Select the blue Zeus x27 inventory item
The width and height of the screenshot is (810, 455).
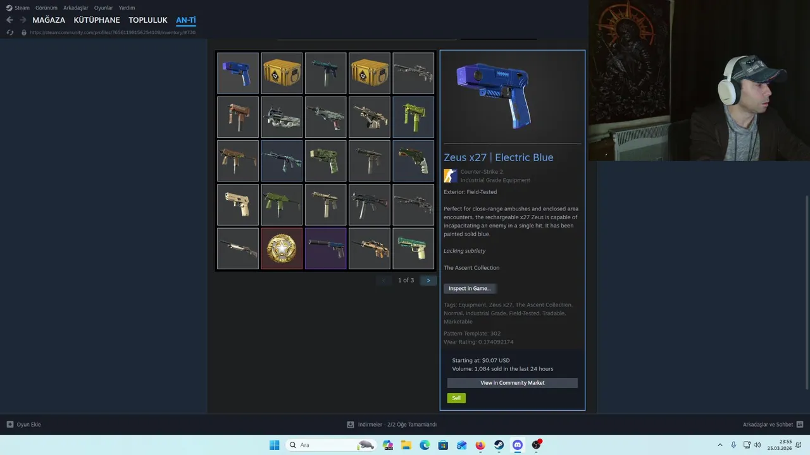238,73
